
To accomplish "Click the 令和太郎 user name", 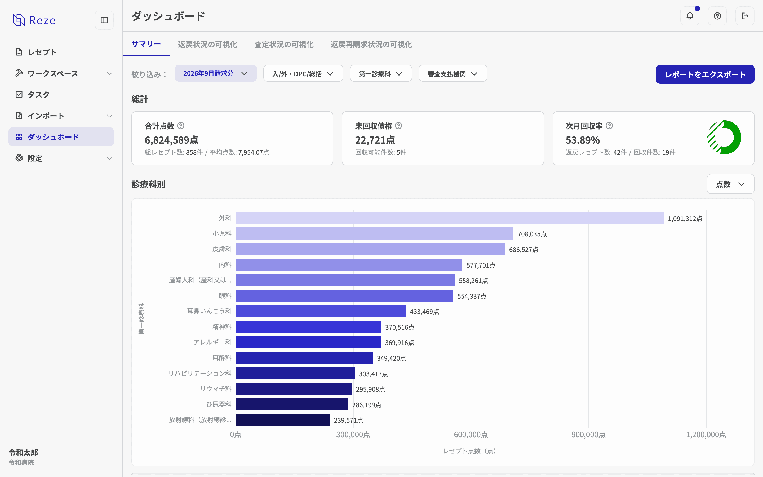I will 23,452.
